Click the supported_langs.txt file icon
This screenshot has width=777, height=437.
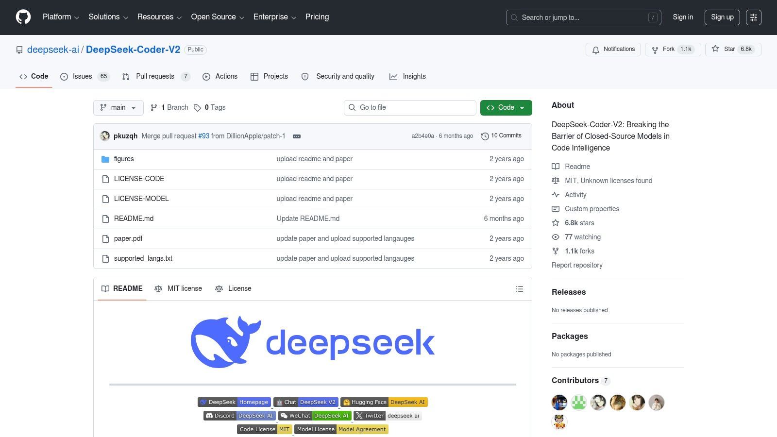(x=105, y=259)
